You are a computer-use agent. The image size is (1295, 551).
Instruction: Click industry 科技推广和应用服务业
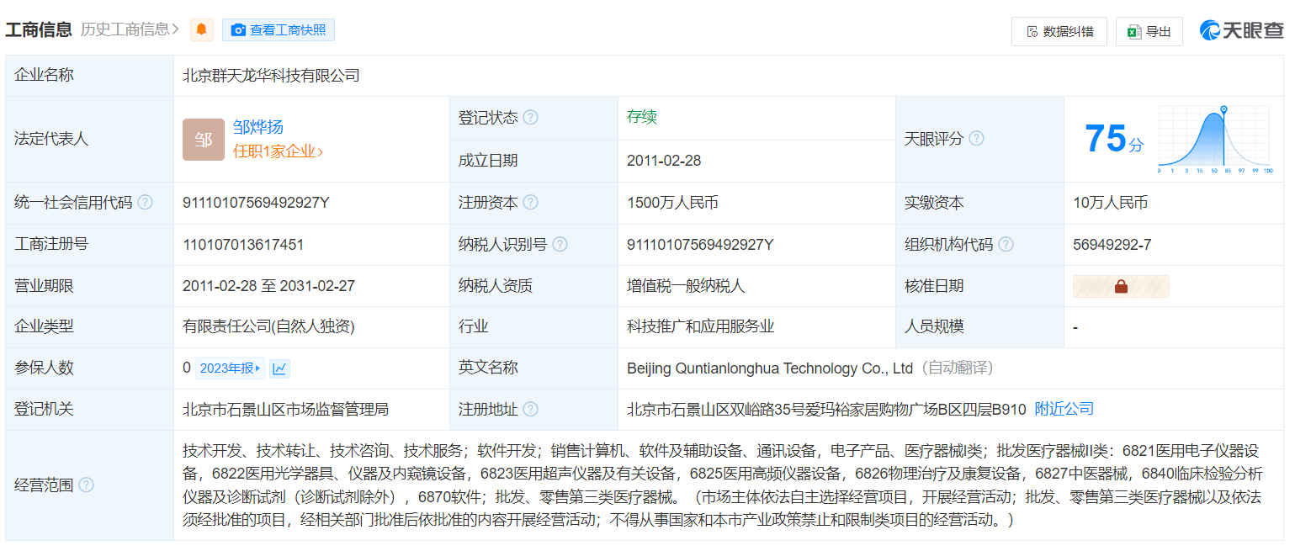click(701, 326)
